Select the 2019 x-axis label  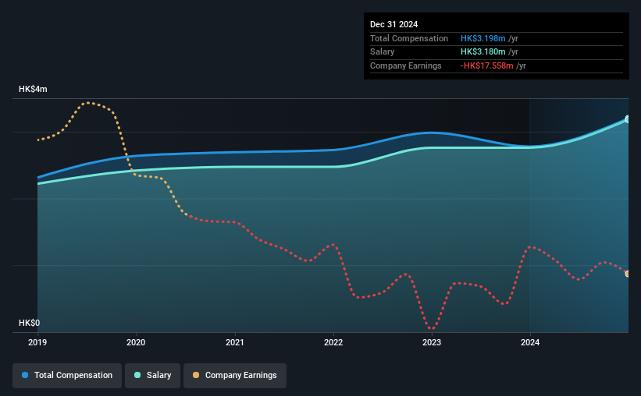(37, 342)
